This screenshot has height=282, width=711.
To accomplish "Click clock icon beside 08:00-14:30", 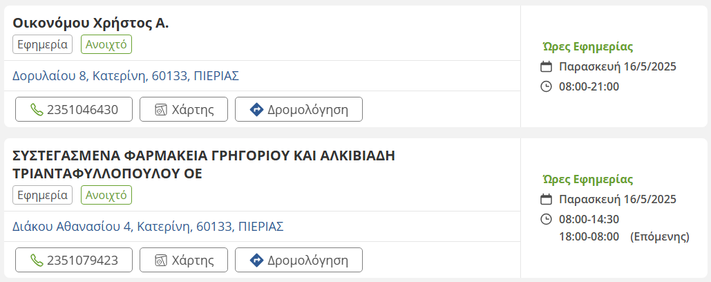I will [546, 219].
